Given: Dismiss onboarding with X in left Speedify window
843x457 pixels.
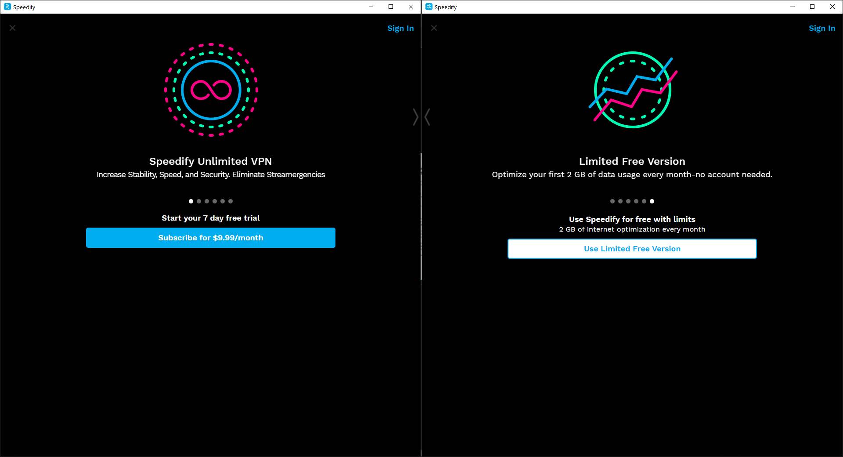Looking at the screenshot, I should tap(12, 28).
